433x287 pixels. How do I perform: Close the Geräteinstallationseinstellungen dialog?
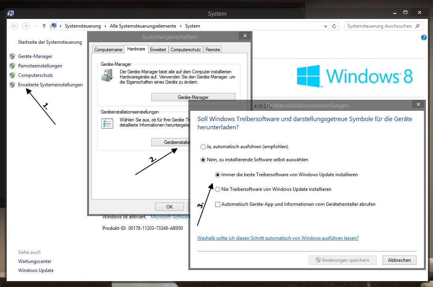point(418,104)
